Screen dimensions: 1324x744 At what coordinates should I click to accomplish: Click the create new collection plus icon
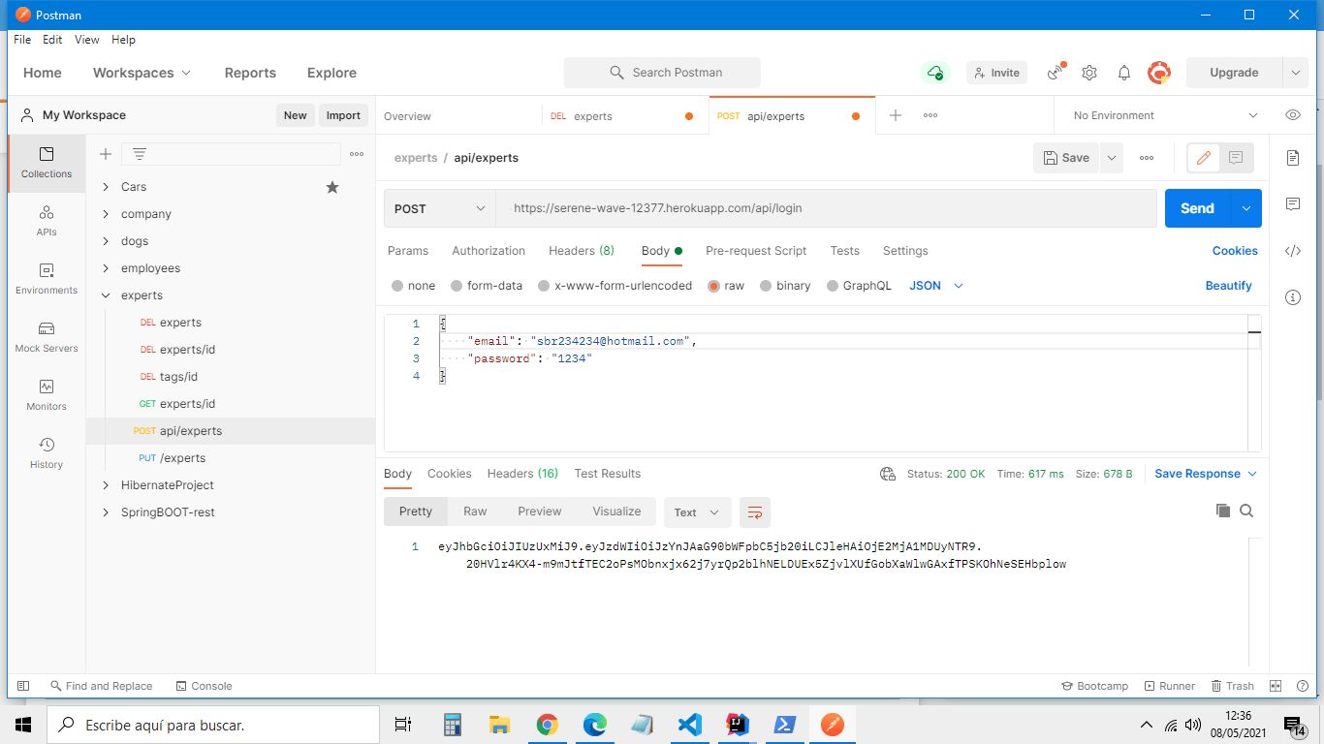click(x=106, y=154)
